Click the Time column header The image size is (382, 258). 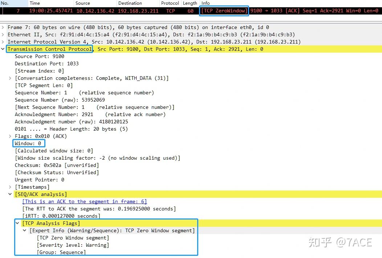(34, 3)
